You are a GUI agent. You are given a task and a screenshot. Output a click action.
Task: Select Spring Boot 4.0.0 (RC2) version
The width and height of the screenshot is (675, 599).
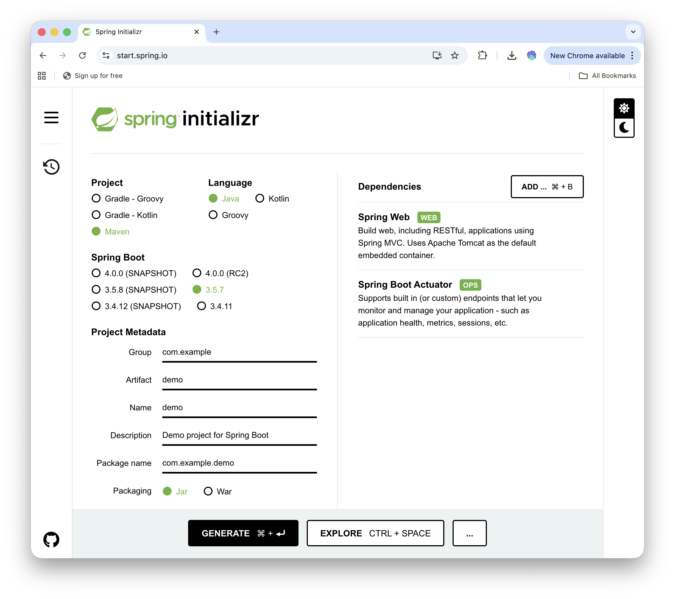coord(197,273)
